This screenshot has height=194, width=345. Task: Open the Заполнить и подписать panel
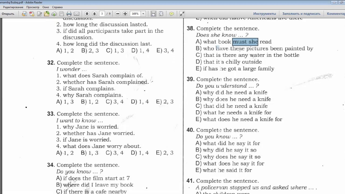(301, 14)
